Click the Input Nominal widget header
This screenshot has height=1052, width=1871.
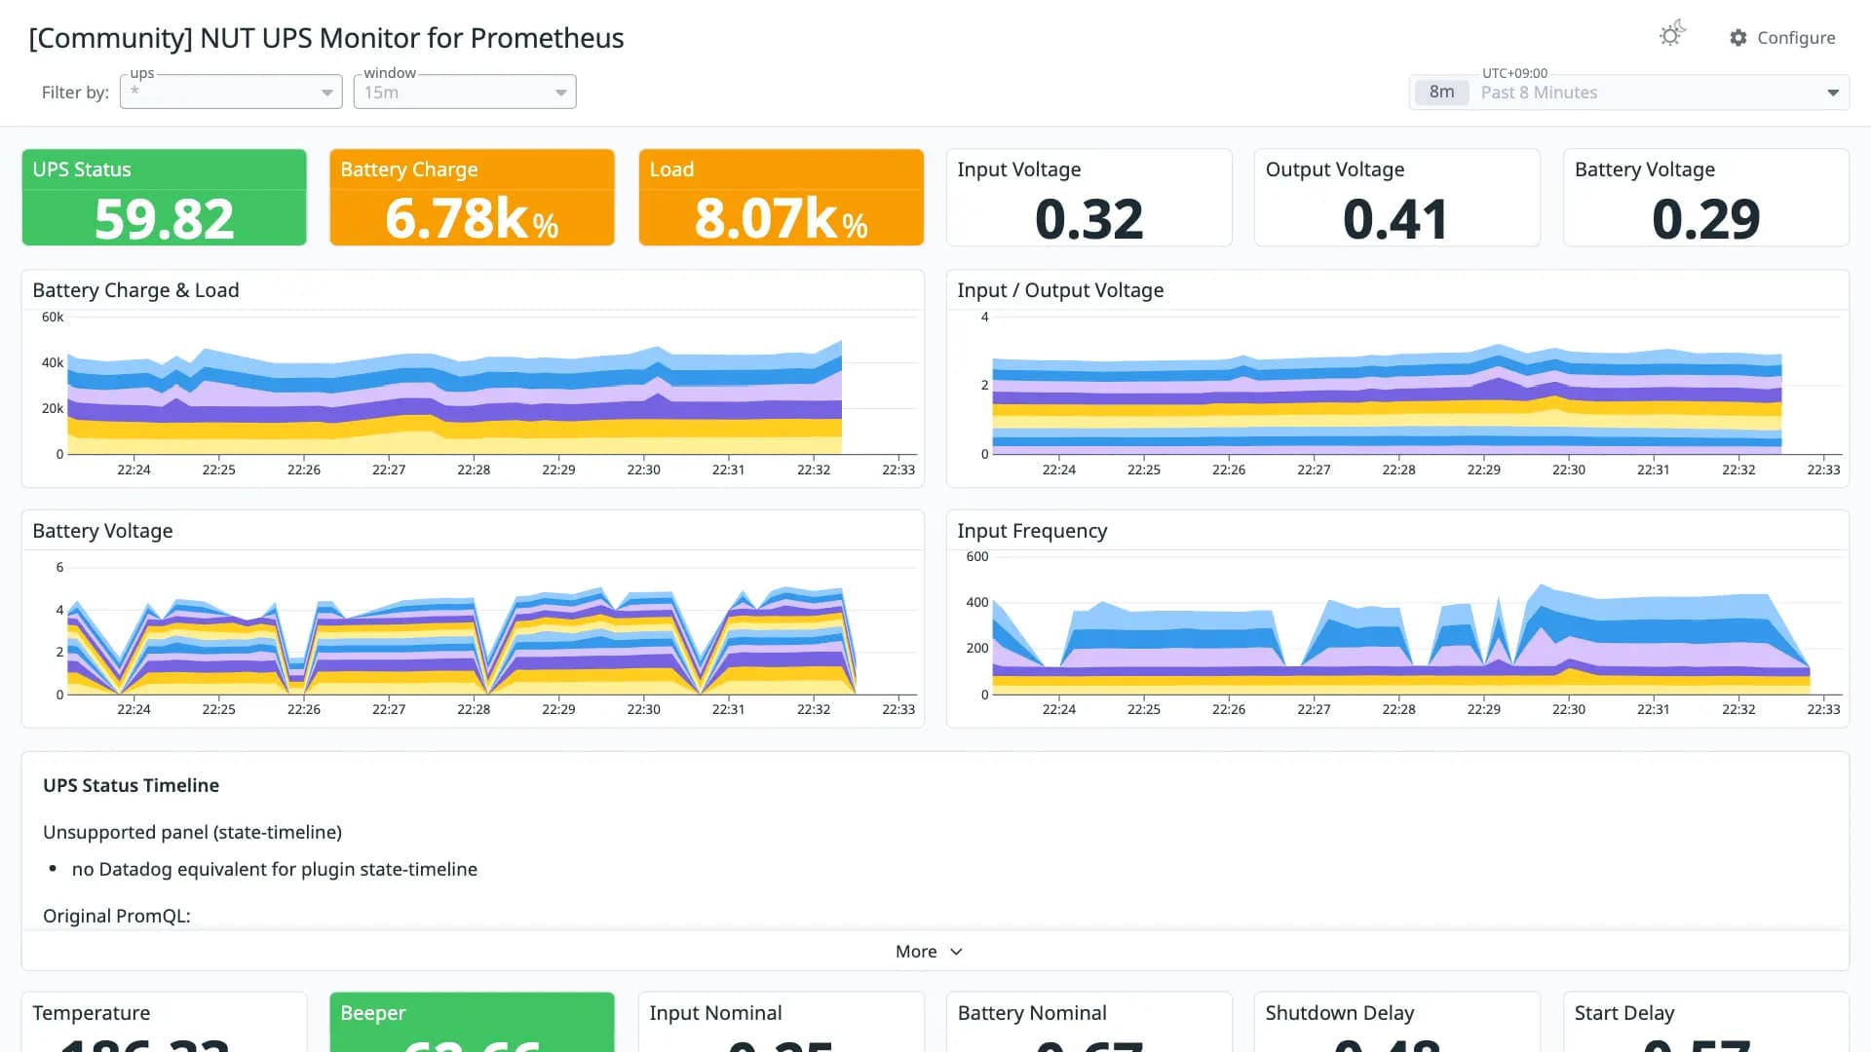715,1013
